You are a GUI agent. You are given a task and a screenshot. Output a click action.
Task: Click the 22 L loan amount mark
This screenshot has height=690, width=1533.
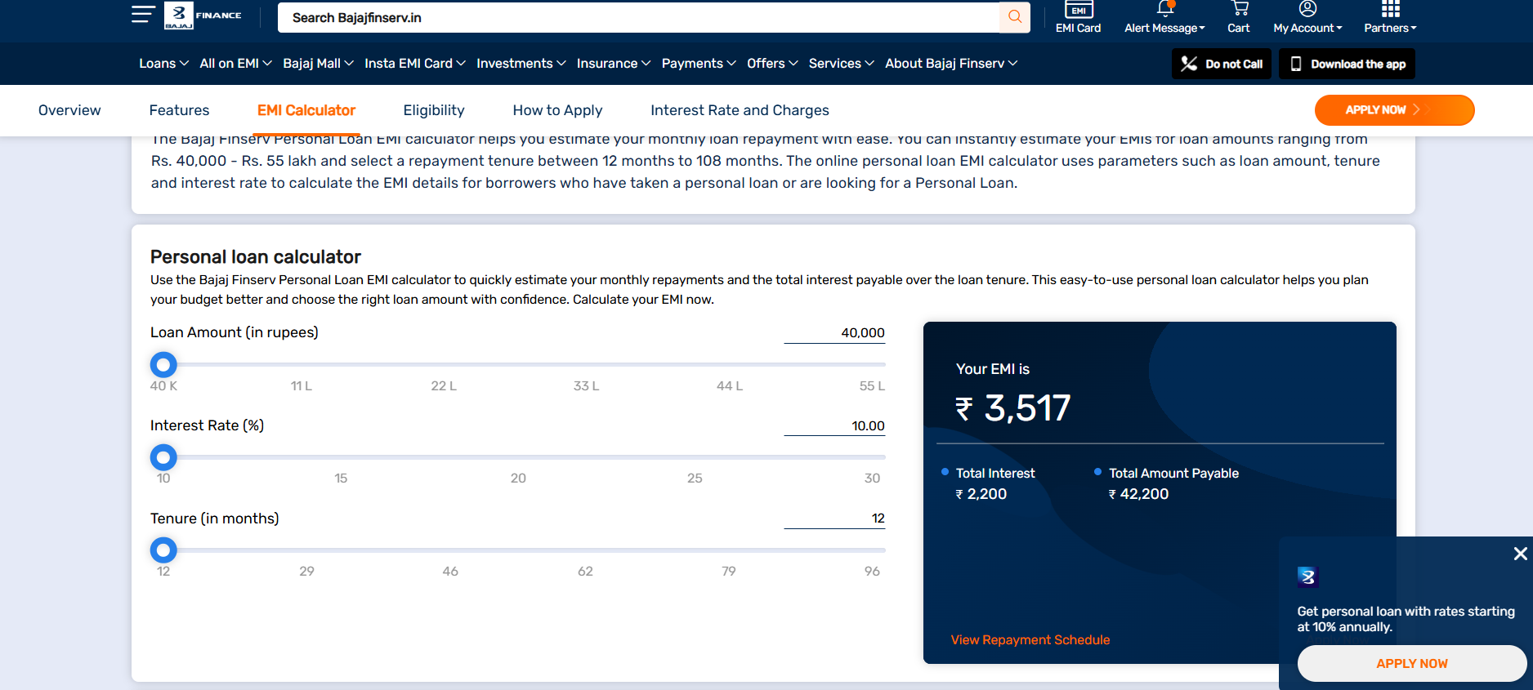coord(444,386)
